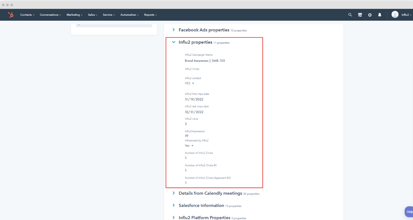Image resolution: width=413 pixels, height=220 pixels.
Task: Open the Influ2 account dropdown
Action: [x=406, y=15]
